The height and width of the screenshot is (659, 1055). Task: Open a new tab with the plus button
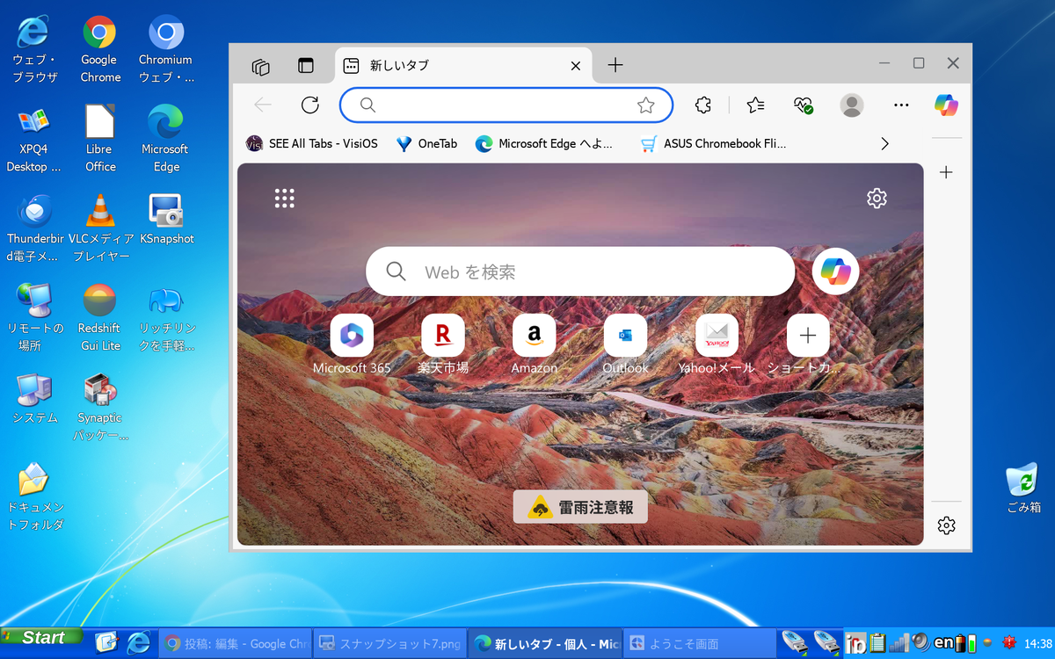615,65
